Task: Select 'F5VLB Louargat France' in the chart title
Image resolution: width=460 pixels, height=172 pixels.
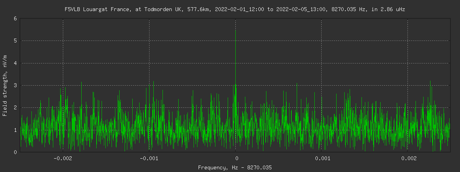Action: click(93, 10)
